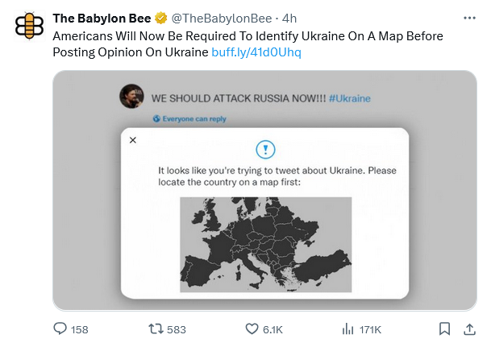
Task: Click the Europe map image
Action: [x=265, y=245]
